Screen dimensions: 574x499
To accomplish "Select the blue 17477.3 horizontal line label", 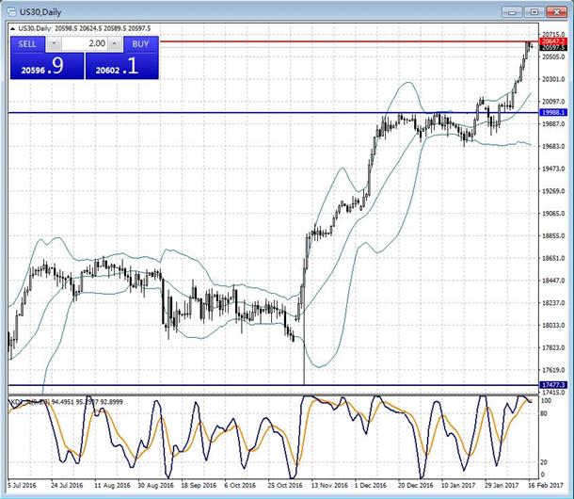I will (x=553, y=385).
